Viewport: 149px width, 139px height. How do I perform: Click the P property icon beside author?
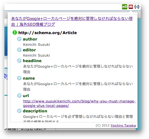(19, 39)
